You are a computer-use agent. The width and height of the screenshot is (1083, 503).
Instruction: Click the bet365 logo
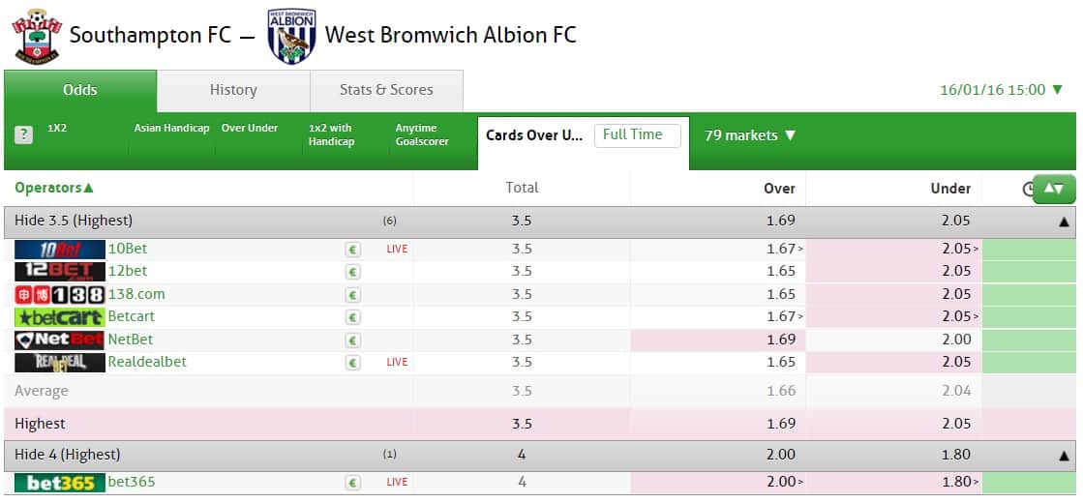coord(60,483)
